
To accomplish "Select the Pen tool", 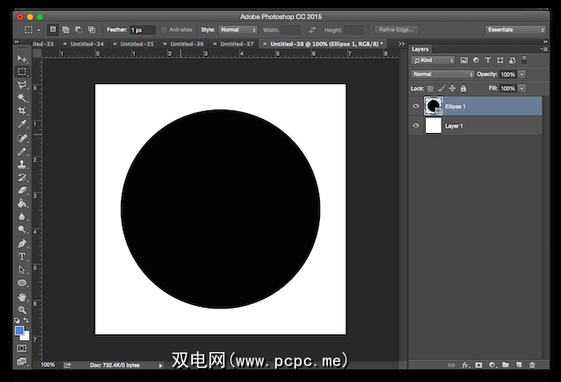I will 22,243.
